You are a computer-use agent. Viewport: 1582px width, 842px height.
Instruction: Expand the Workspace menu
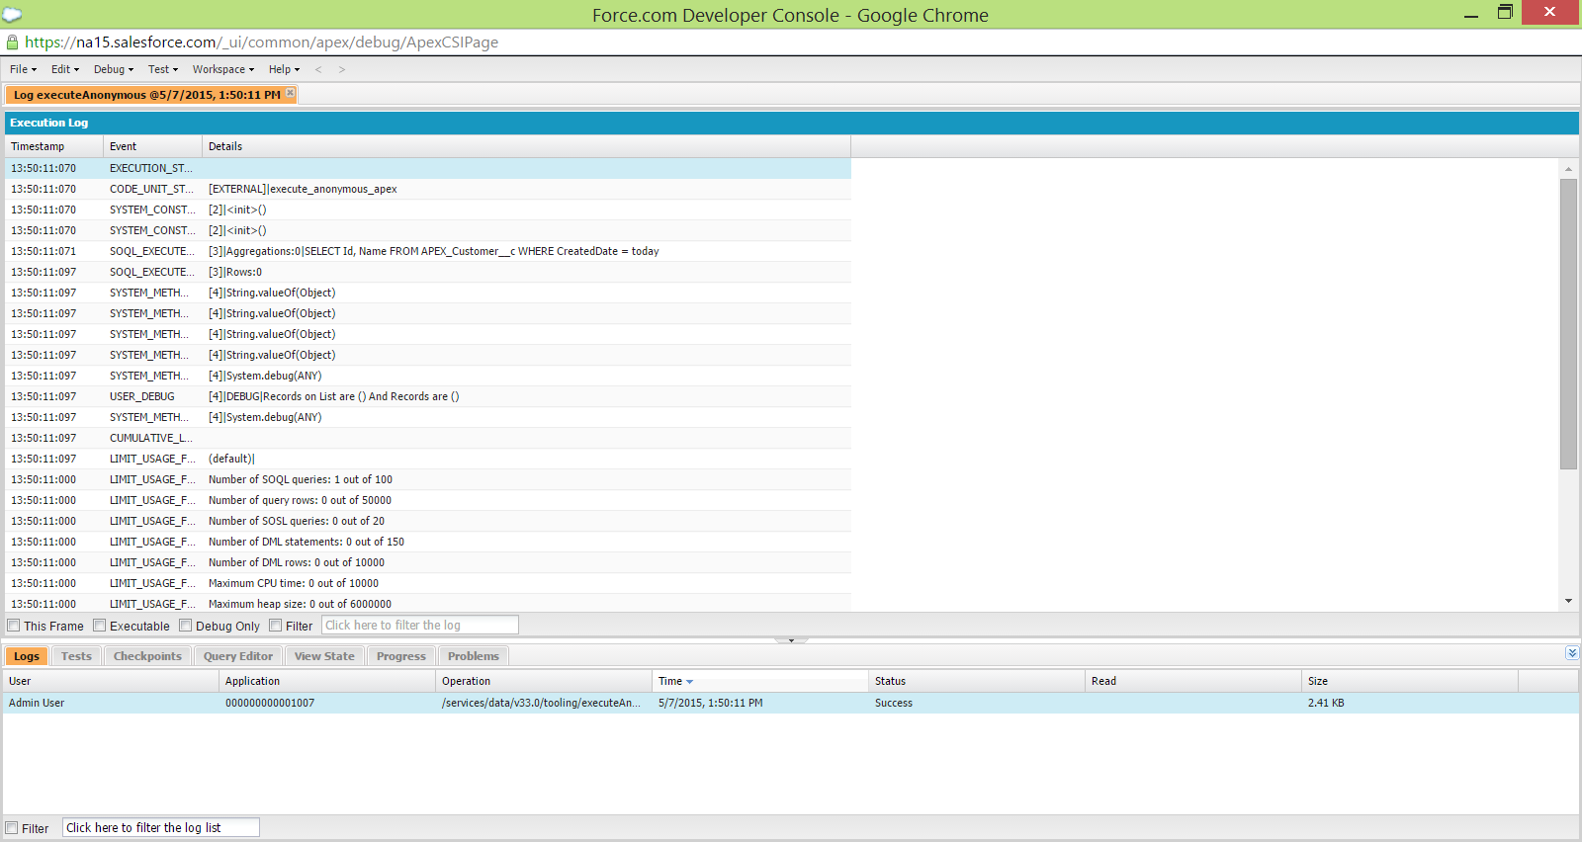[x=222, y=69]
